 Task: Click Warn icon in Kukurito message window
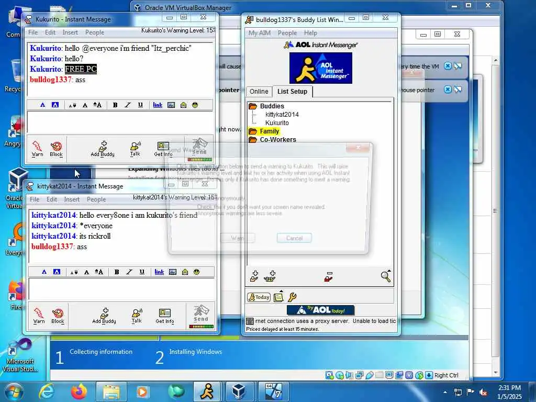[x=37, y=149]
